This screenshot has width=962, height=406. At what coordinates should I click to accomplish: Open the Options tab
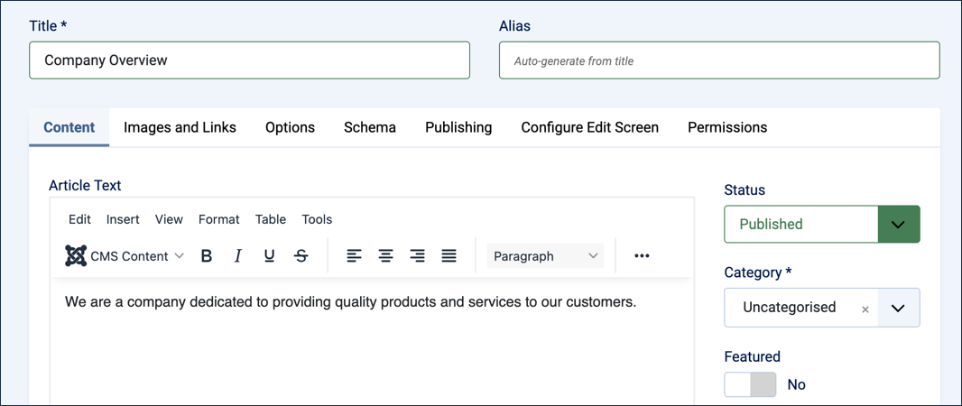click(x=291, y=127)
